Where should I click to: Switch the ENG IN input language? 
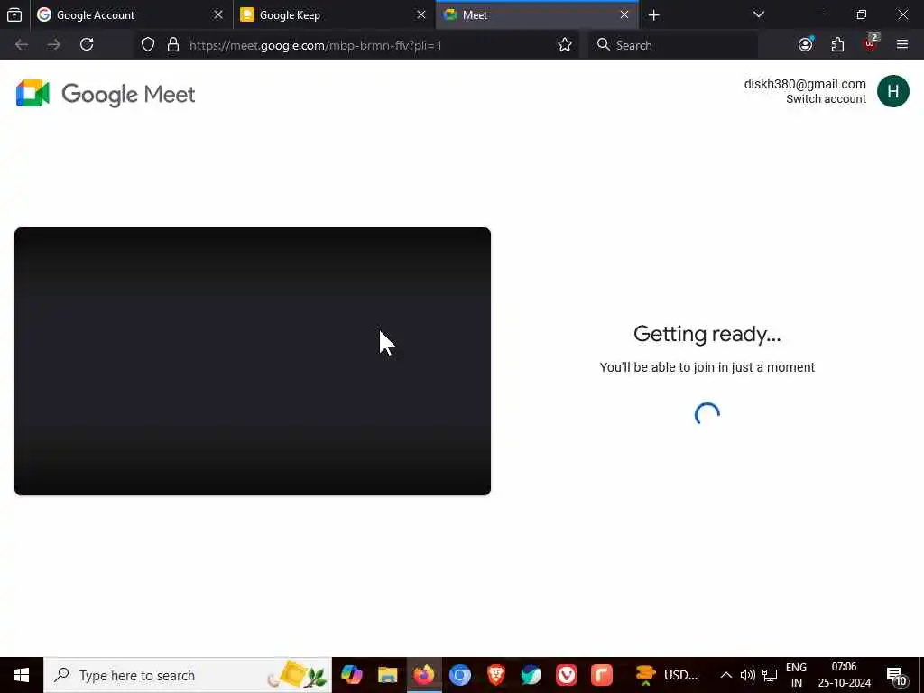796,675
